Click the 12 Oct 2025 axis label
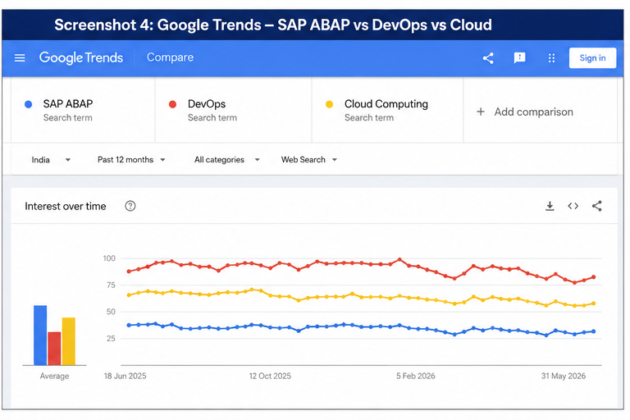The image size is (630, 420). pos(270,376)
